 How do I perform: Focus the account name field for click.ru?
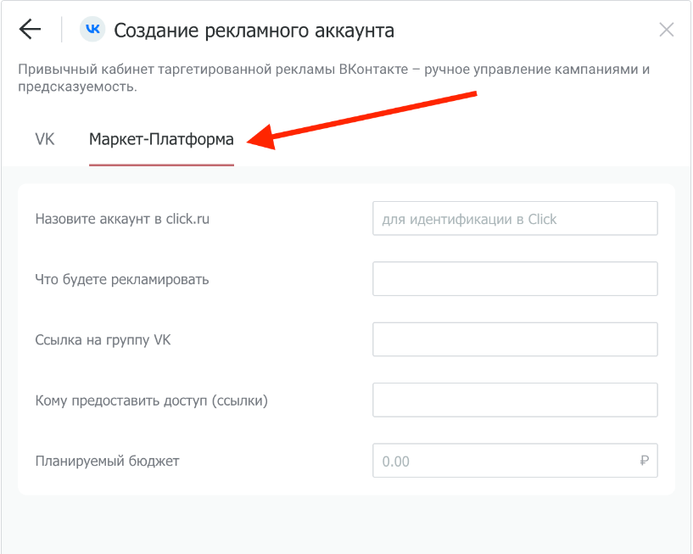515,218
